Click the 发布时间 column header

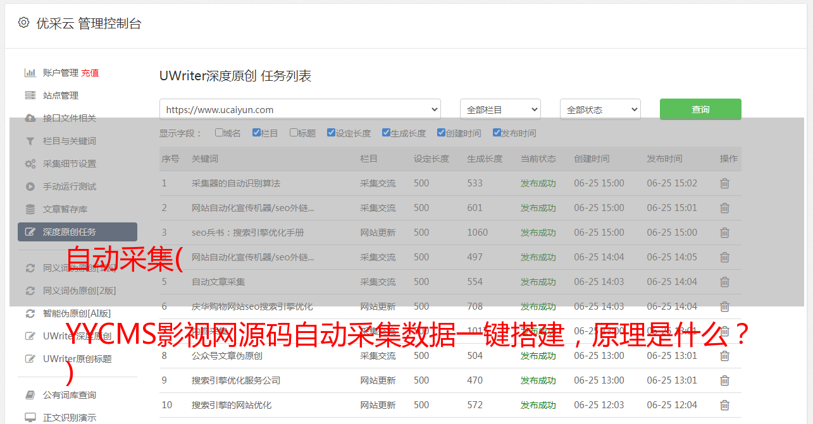(664, 159)
